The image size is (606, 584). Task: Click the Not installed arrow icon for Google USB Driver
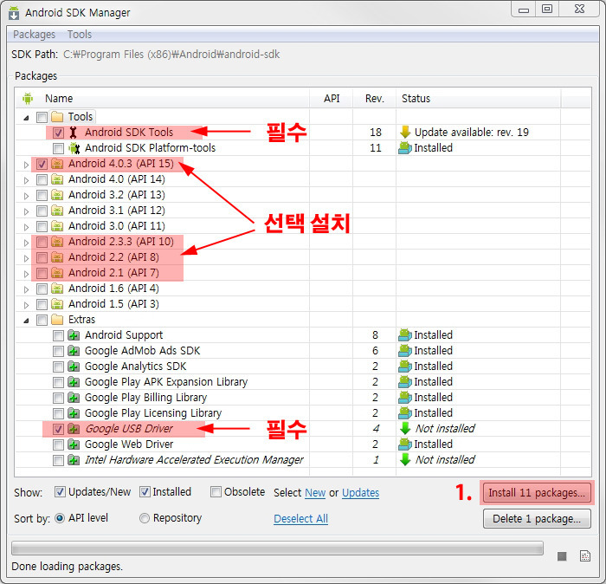[405, 429]
